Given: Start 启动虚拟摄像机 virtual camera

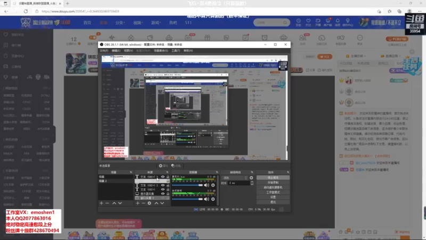Looking at the screenshot, I should click(x=273, y=188).
